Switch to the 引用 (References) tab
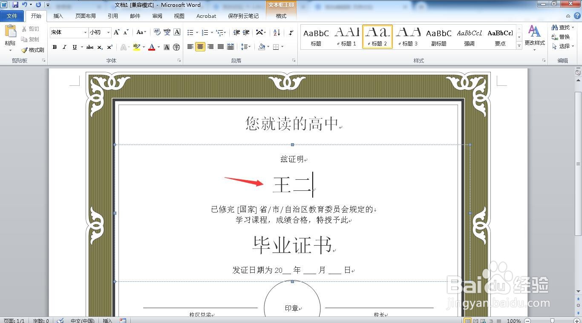The image size is (582, 323). (x=113, y=16)
